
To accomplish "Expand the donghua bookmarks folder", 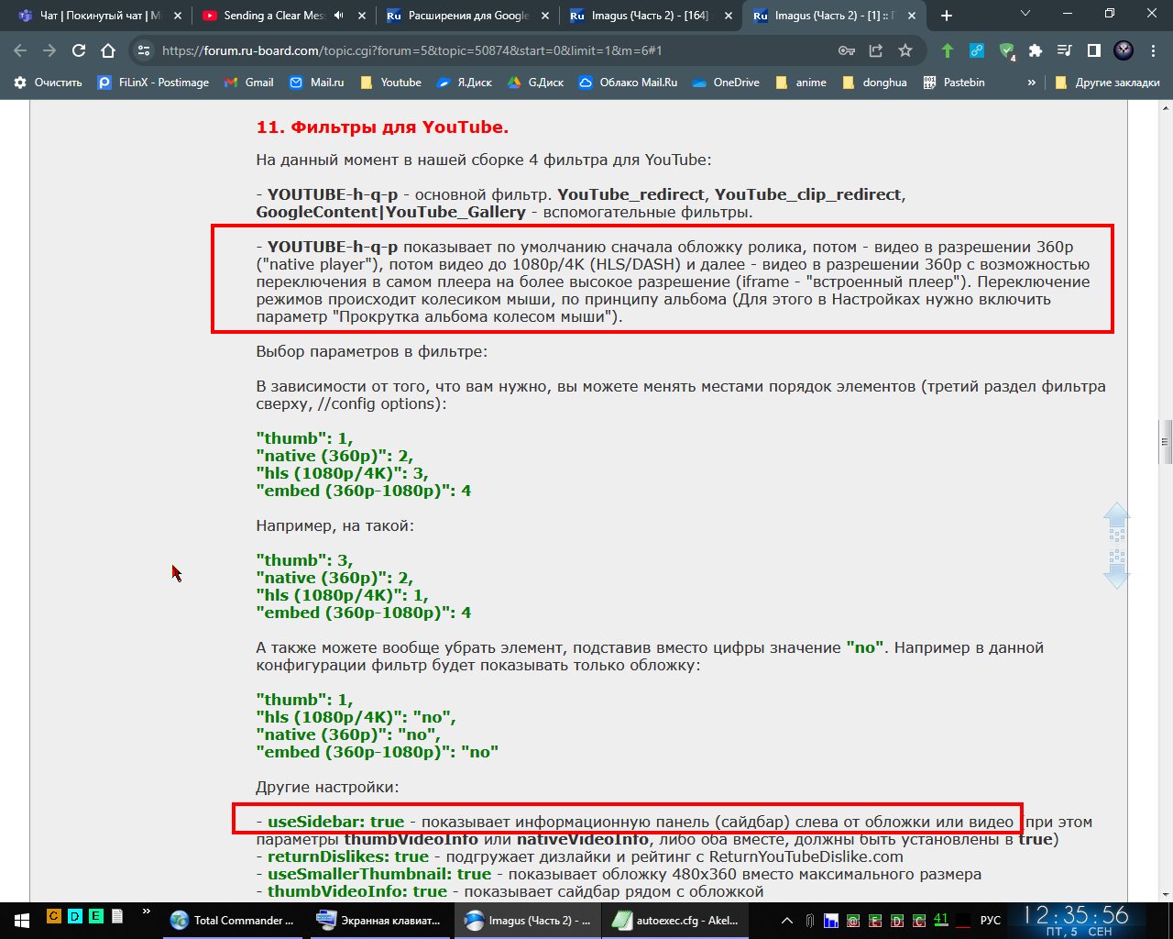I will [x=874, y=83].
